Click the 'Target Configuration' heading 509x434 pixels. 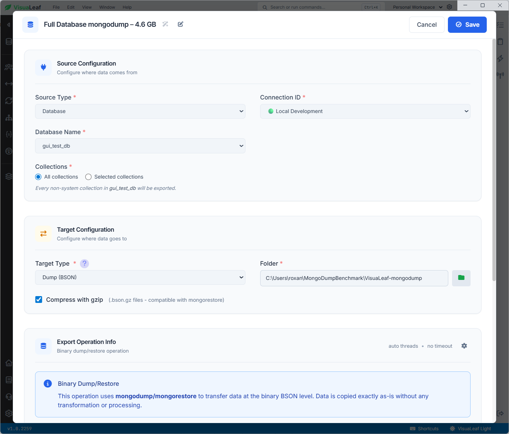pos(86,229)
